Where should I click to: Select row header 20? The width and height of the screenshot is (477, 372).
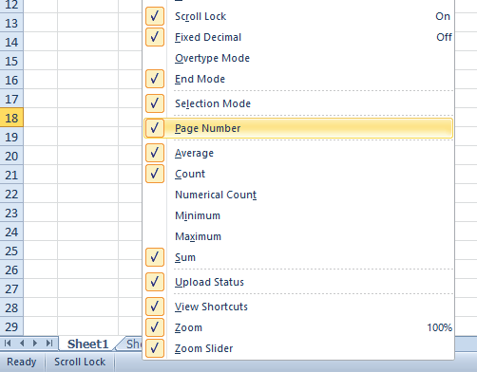11,156
